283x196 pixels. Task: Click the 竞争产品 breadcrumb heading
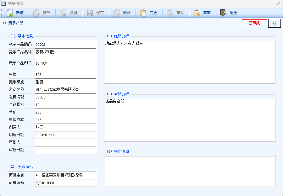16,23
